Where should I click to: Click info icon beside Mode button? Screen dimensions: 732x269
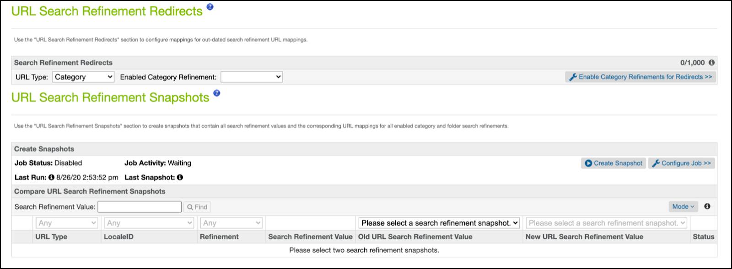[x=707, y=206]
